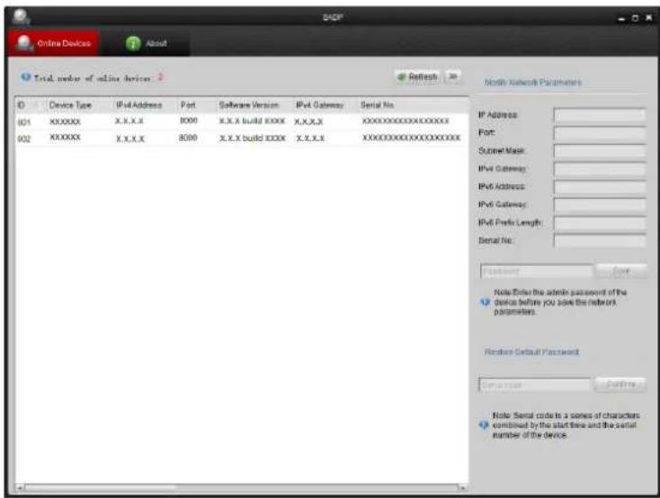Image resolution: width=660 pixels, height=498 pixels.
Task: Sort by the Serial No. column header
Action: coord(413,105)
